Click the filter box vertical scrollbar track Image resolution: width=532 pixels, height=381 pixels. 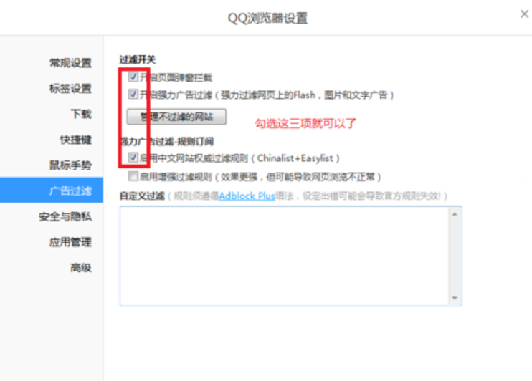(454, 256)
